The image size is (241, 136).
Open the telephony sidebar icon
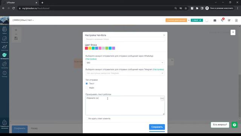pos(5,39)
